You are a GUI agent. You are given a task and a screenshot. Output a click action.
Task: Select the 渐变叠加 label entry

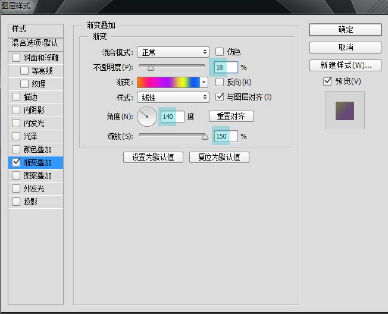pyautogui.click(x=37, y=162)
